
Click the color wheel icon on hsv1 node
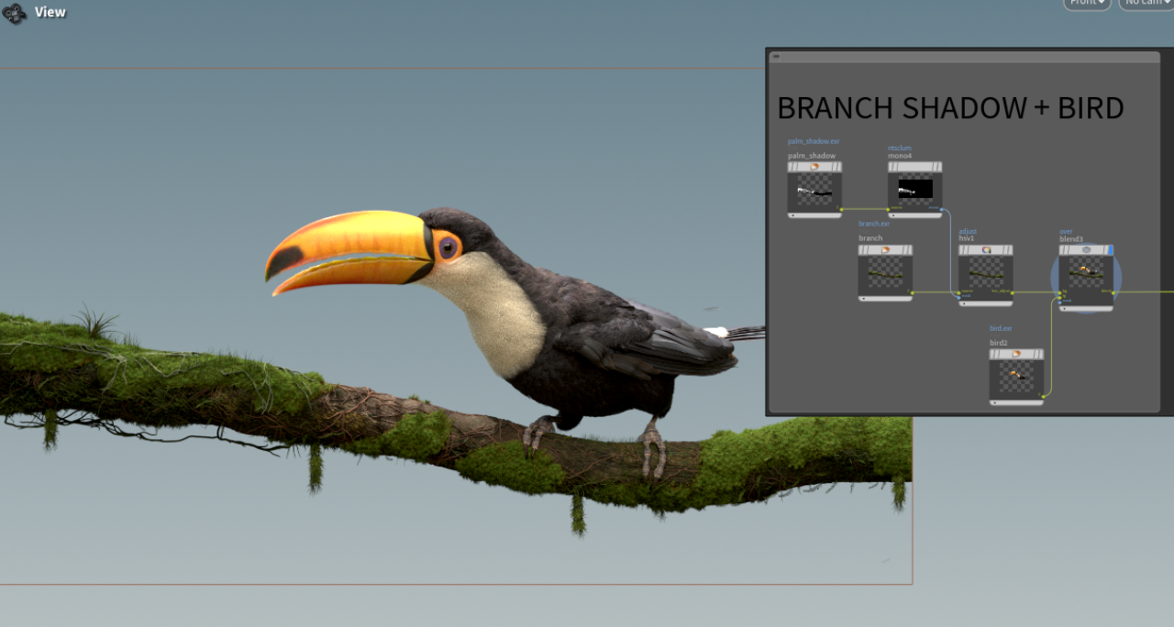(x=987, y=249)
